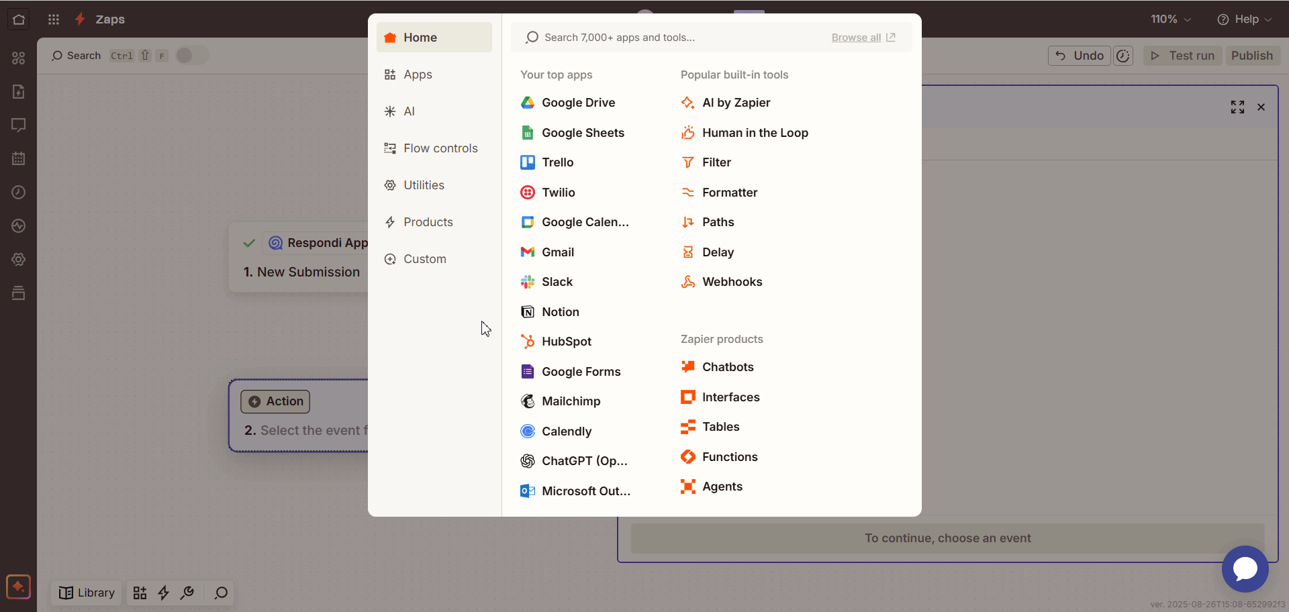The height and width of the screenshot is (612, 1289).
Task: Click the Zaps title
Action: coord(110,19)
